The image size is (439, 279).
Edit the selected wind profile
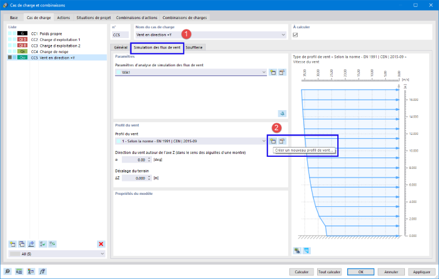click(x=282, y=141)
